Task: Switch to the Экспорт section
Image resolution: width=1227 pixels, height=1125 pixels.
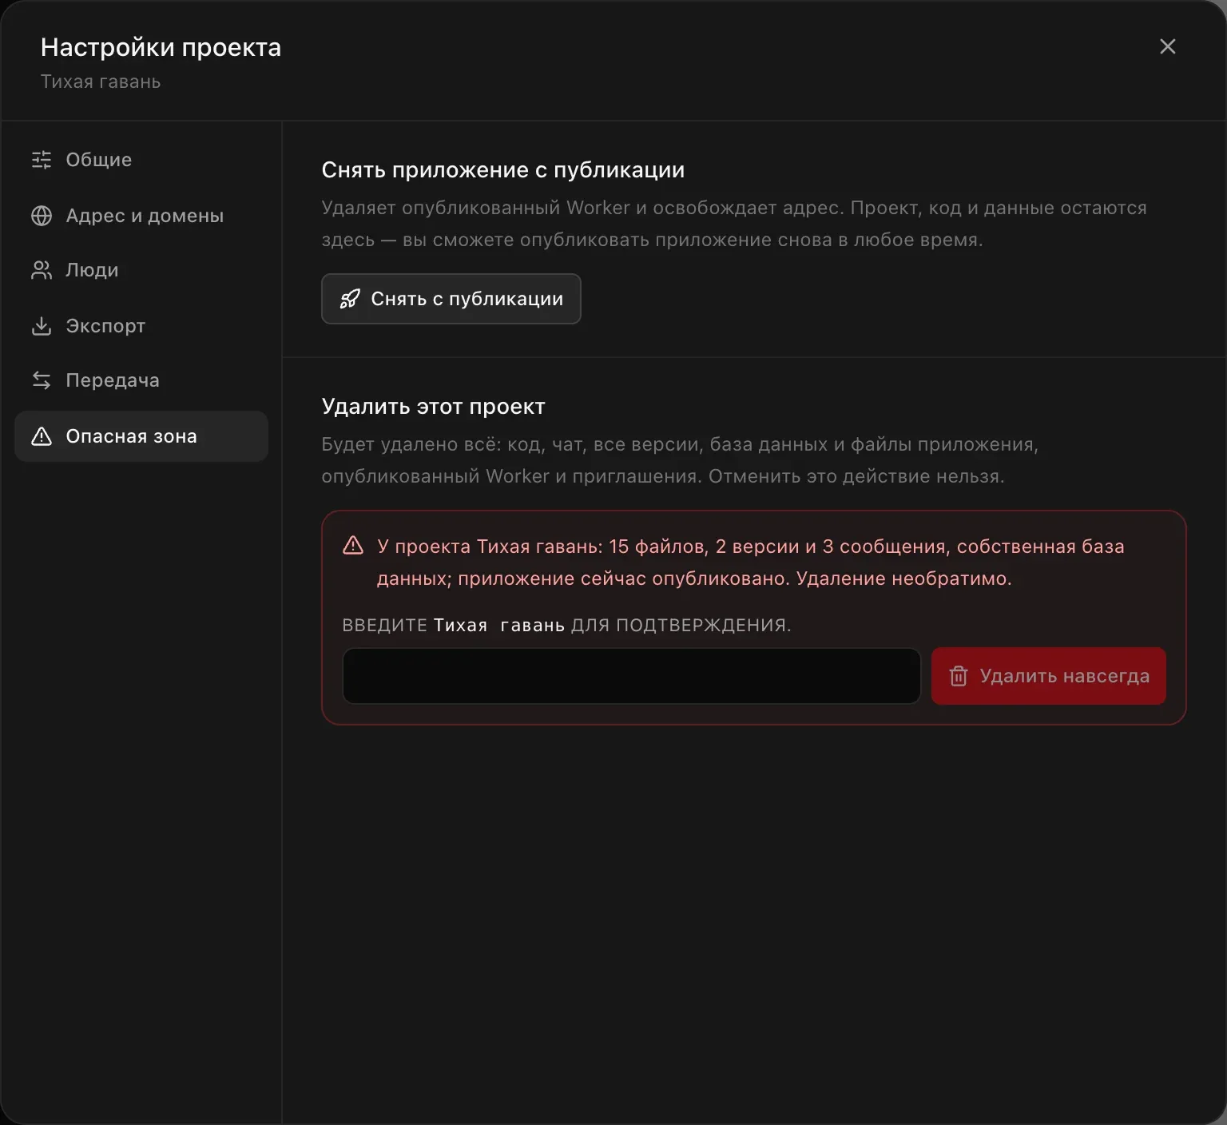Action: tap(141, 326)
